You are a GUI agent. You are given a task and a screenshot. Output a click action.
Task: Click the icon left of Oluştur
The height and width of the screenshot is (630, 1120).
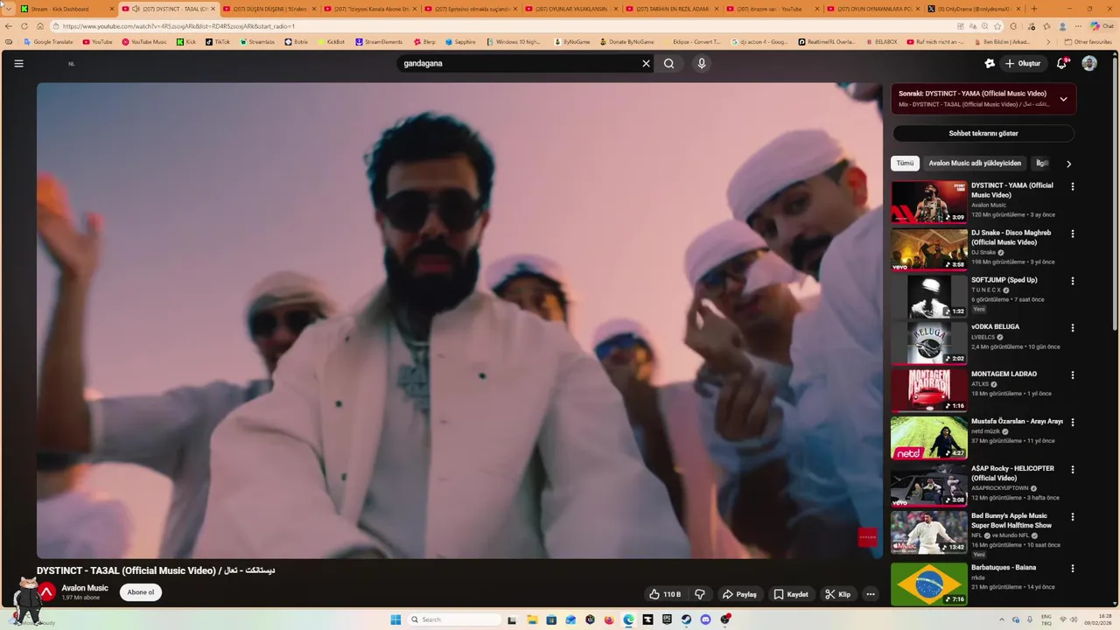[x=990, y=63]
